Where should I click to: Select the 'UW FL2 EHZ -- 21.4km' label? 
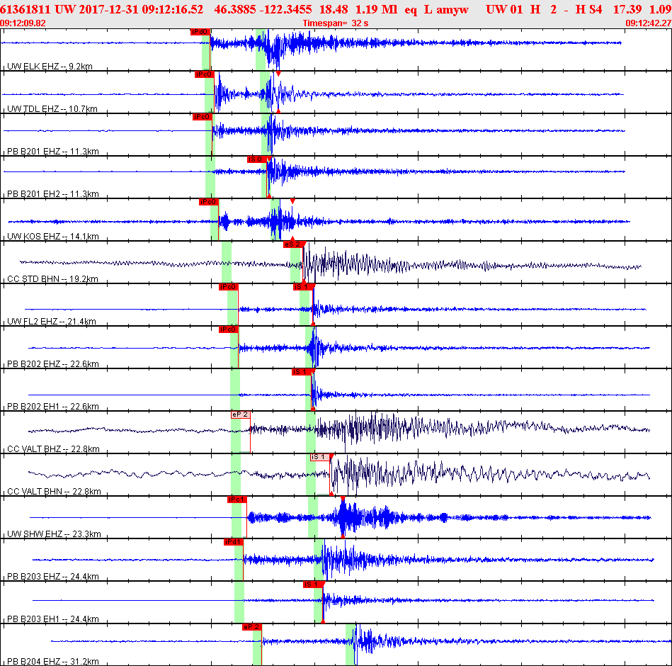52,321
